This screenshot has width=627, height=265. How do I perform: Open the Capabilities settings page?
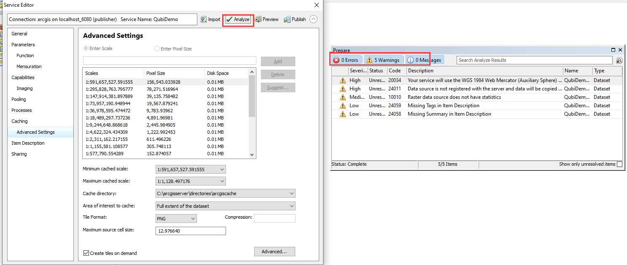[23, 77]
